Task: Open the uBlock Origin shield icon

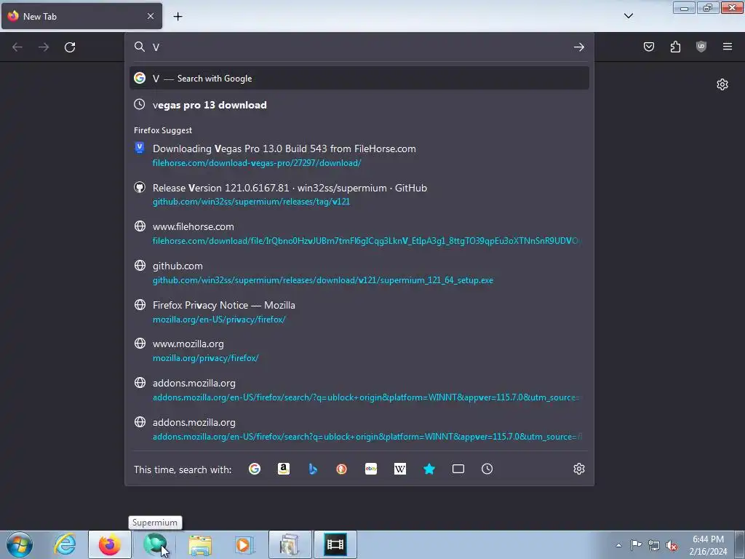Action: [x=701, y=47]
